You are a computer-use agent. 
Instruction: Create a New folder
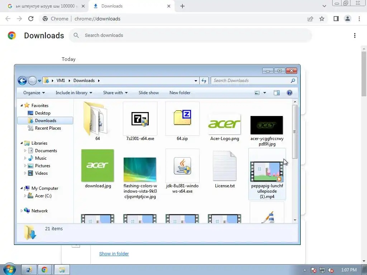click(x=180, y=93)
